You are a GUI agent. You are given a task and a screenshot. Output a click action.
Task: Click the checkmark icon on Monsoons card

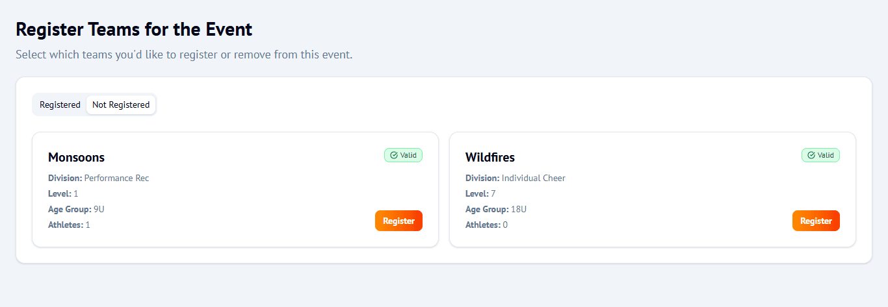click(x=394, y=155)
